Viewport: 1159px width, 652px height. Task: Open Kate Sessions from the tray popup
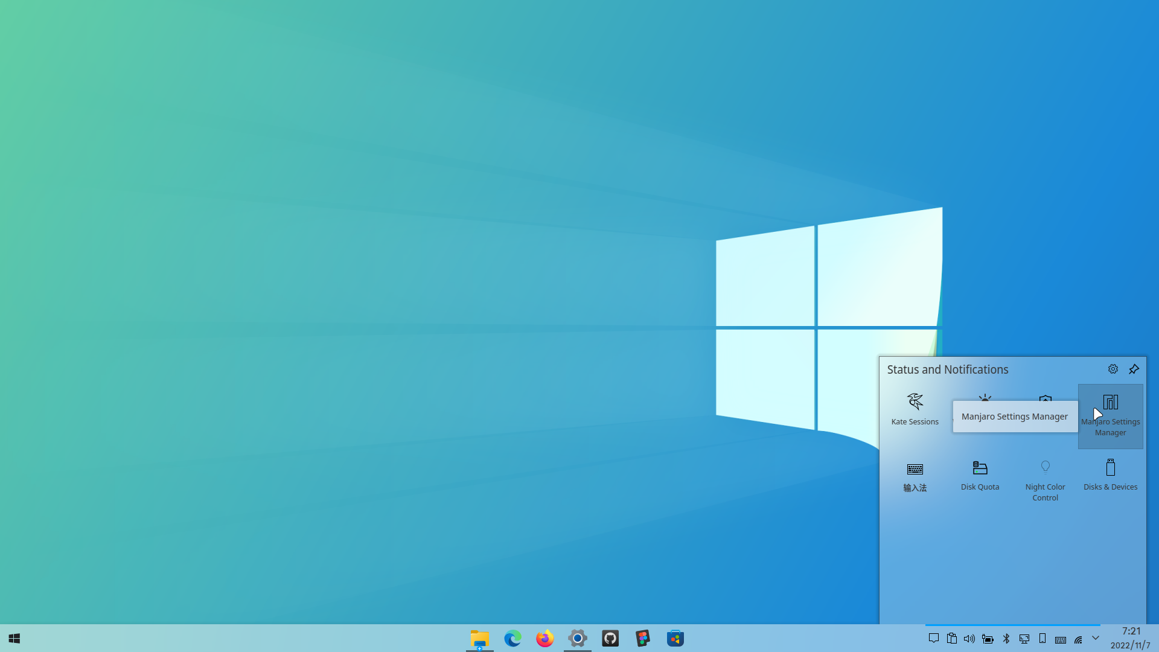(x=915, y=411)
